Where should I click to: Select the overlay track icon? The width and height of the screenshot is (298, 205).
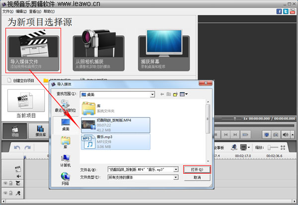click(x=18, y=183)
